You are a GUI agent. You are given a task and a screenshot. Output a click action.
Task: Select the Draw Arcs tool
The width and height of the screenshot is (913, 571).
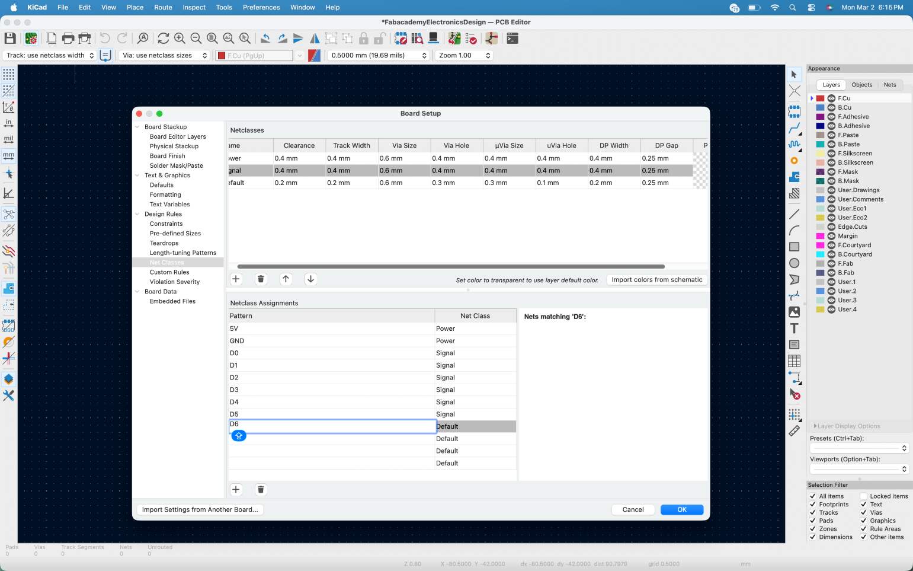pos(795,231)
